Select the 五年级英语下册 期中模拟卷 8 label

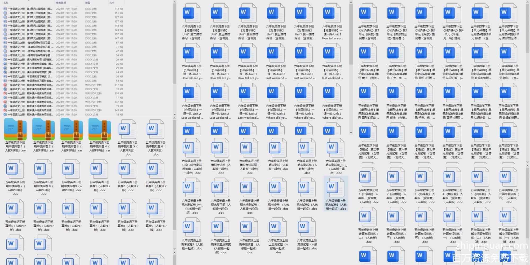[43, 188]
